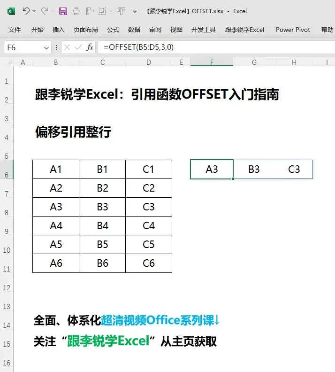Click cell containing C5
This screenshot has height=372, width=335.
(149, 244)
